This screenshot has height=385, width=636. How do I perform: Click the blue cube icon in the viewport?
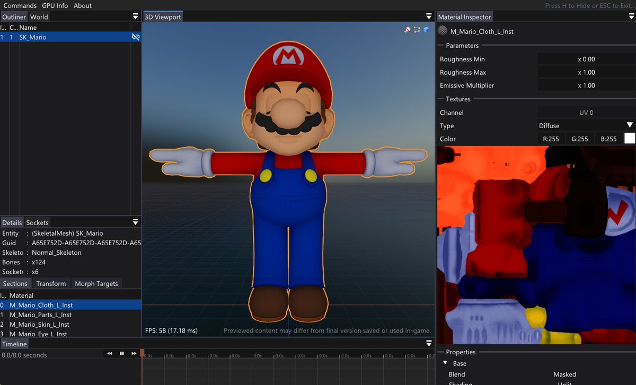(x=426, y=30)
